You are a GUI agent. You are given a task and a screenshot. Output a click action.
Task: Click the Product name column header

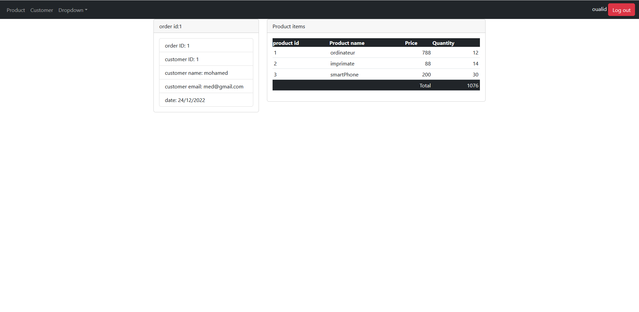tap(347, 43)
